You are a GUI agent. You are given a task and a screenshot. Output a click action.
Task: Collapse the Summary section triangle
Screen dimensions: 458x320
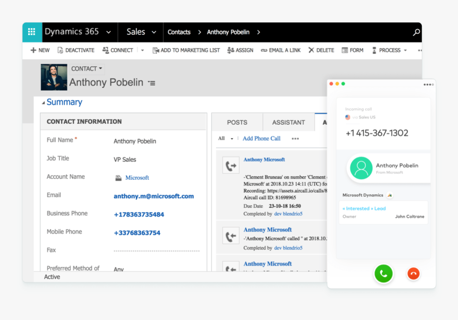point(43,103)
